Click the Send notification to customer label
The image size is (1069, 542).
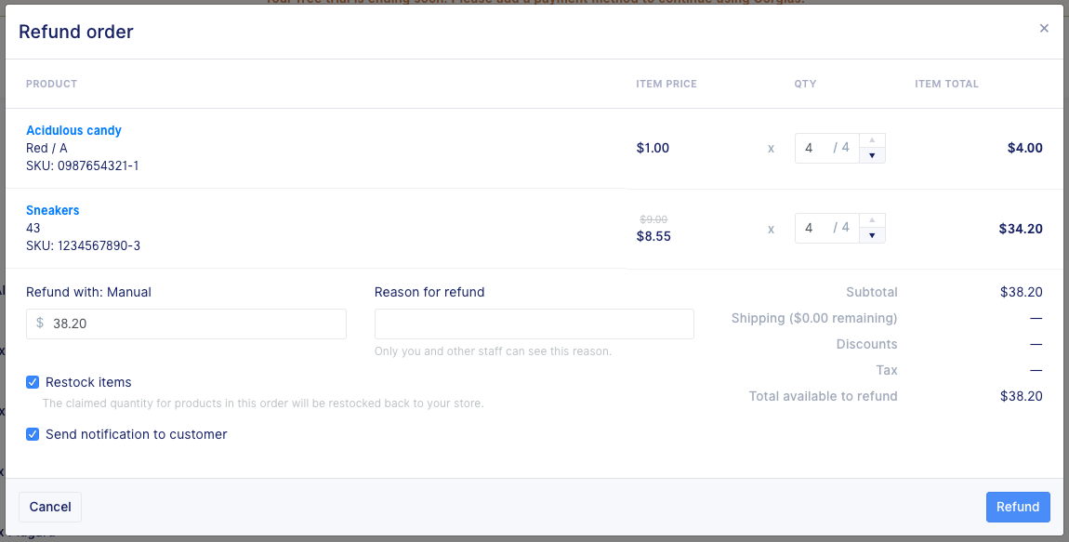137,434
